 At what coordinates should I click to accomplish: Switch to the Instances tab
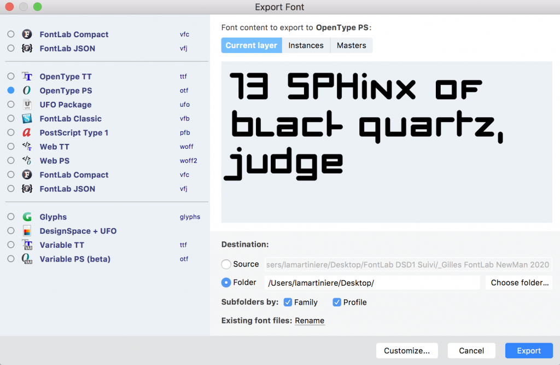click(x=306, y=45)
